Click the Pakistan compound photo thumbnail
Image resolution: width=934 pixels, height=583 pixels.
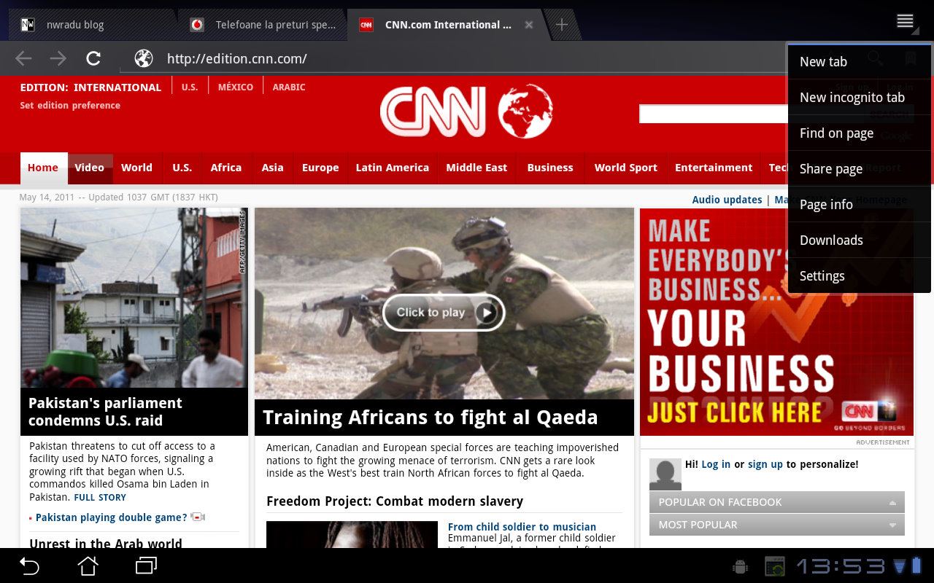tap(134, 298)
